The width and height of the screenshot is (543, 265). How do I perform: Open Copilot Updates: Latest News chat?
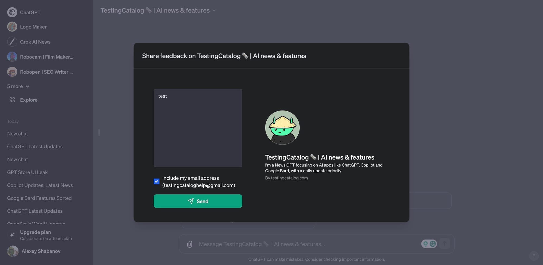(x=40, y=185)
